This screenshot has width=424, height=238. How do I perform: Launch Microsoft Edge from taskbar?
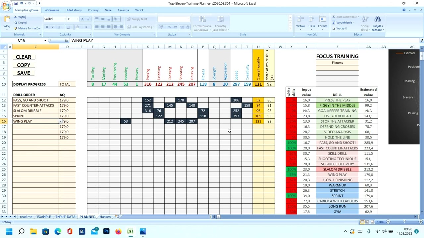coord(58,231)
